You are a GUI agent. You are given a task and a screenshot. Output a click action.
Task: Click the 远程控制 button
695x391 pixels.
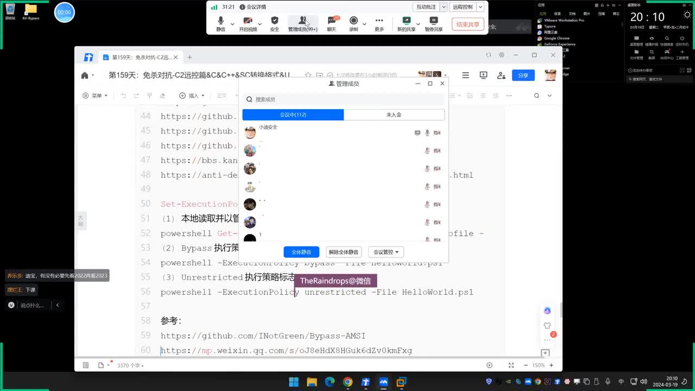click(463, 7)
